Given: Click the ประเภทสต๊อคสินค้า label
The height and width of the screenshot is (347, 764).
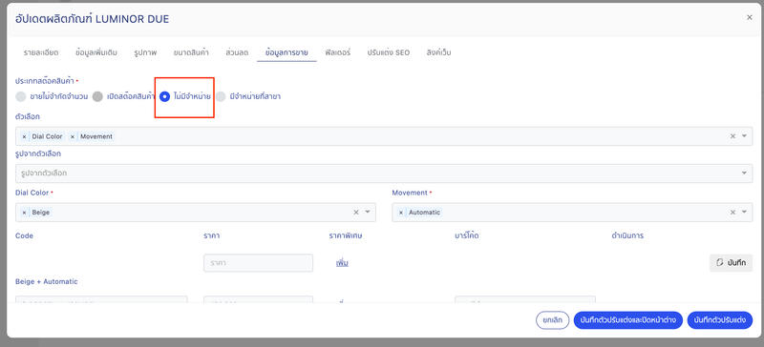Looking at the screenshot, I should coord(46,81).
